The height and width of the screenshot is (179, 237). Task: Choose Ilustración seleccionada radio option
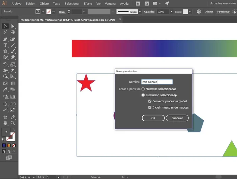(143, 95)
